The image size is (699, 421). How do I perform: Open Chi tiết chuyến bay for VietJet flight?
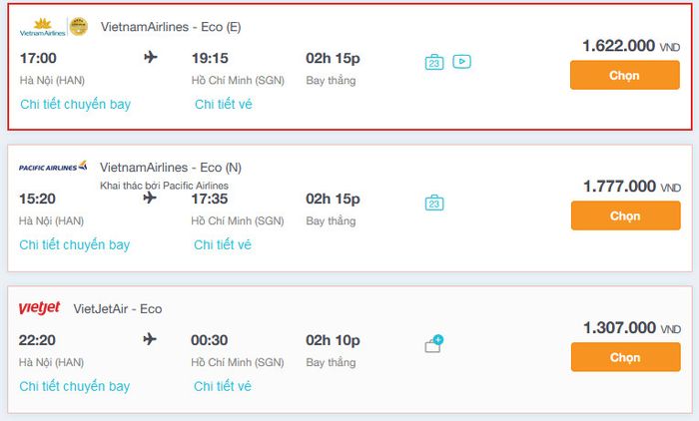point(75,386)
